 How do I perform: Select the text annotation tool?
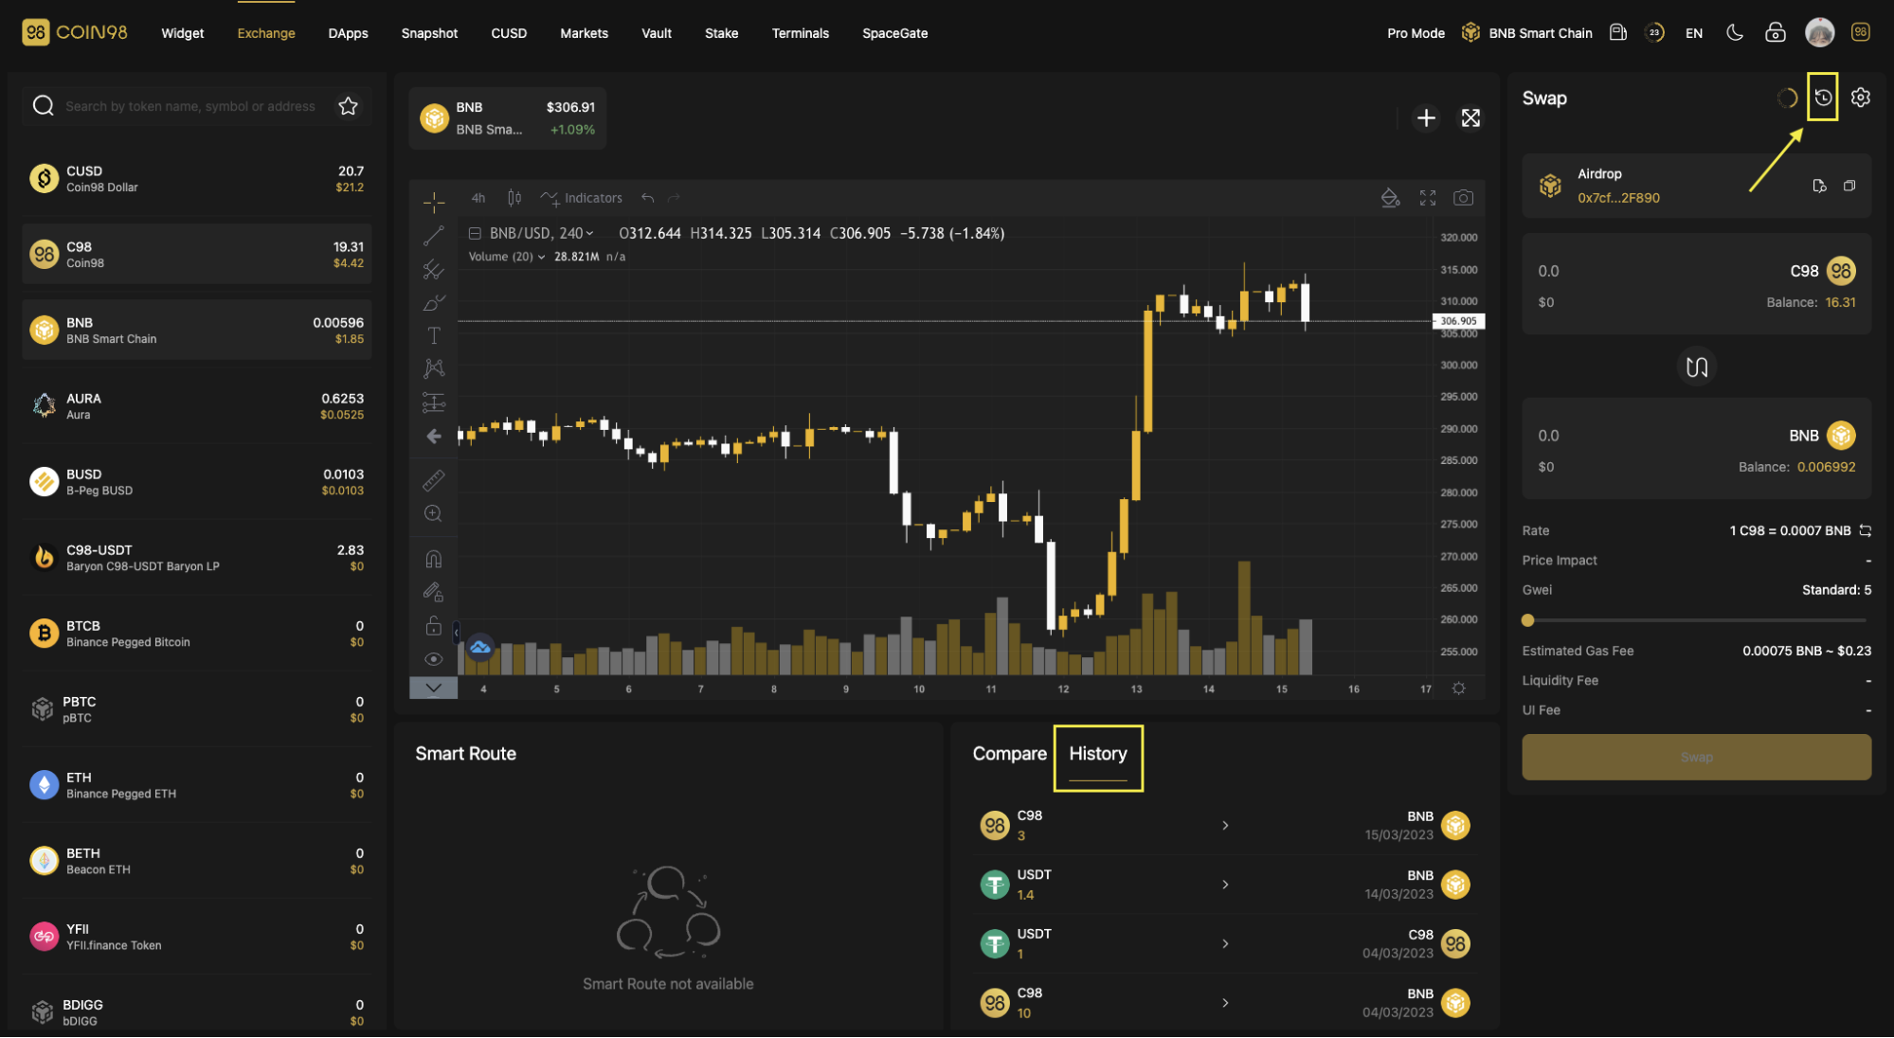click(x=433, y=335)
